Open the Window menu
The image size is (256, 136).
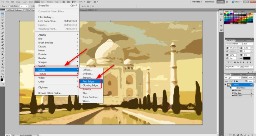50,2
